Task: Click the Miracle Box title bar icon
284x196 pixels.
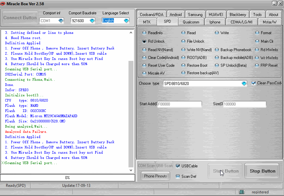Action: [3, 4]
